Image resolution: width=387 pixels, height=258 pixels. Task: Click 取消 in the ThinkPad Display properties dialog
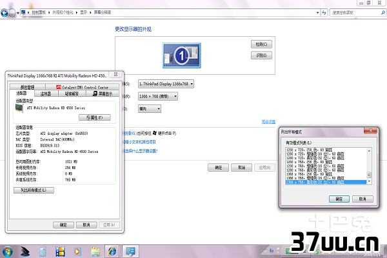[86, 225]
